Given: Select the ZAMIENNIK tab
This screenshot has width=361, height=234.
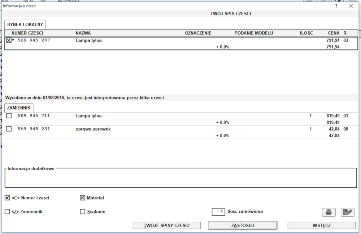Looking at the screenshot, I should pos(19,108).
